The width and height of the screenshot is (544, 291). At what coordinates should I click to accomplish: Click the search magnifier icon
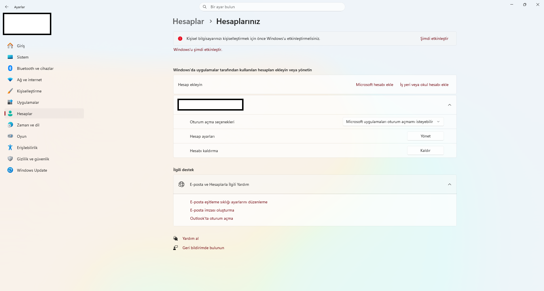click(x=205, y=7)
